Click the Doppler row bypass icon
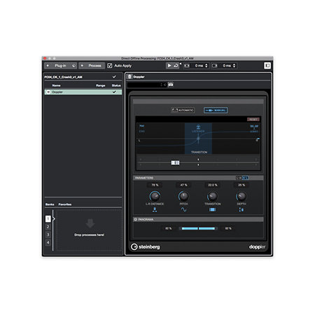 click(48, 92)
